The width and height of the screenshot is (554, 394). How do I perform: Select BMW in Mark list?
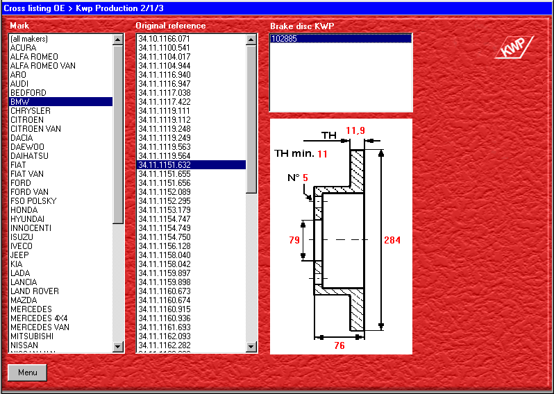[60, 102]
